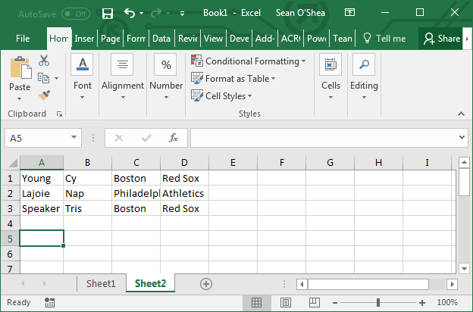The width and height of the screenshot is (473, 312).
Task: Undo the last action
Action: [x=130, y=13]
